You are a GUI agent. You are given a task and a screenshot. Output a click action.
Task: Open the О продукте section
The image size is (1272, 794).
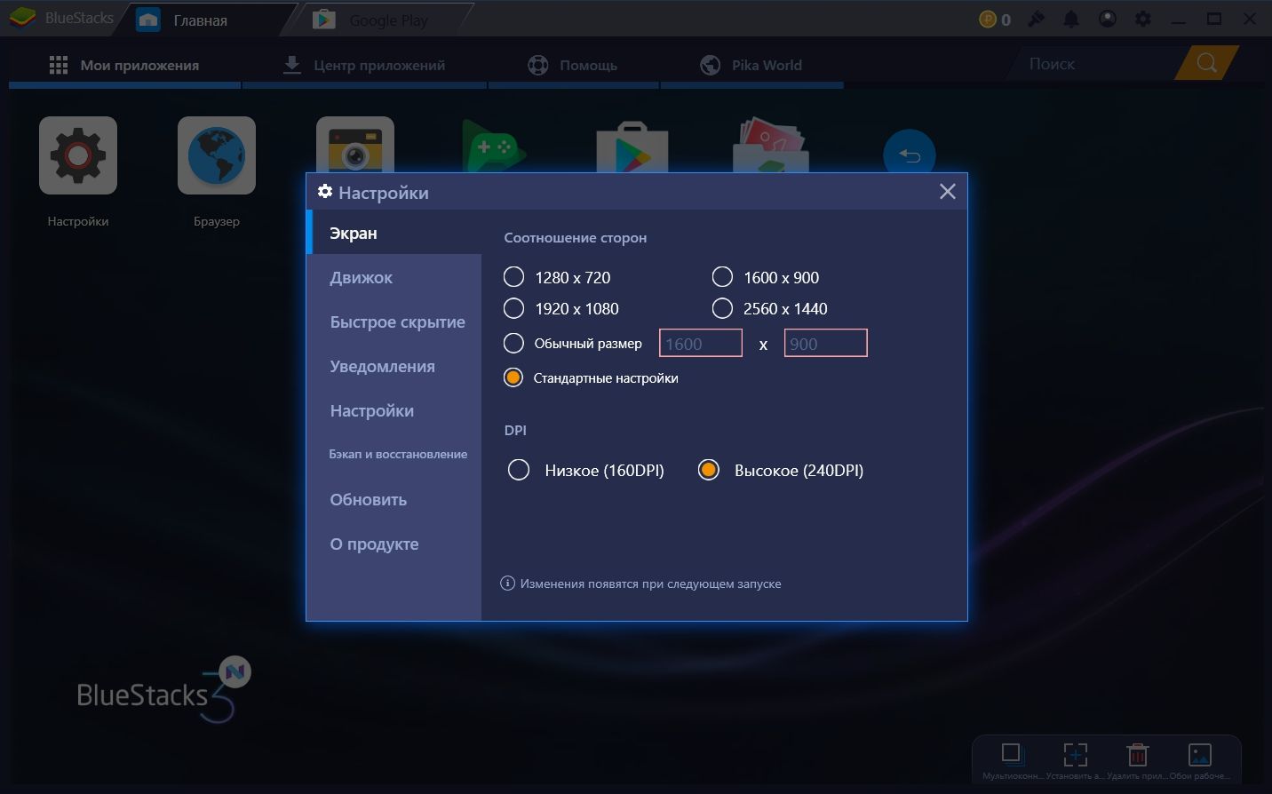click(x=394, y=544)
